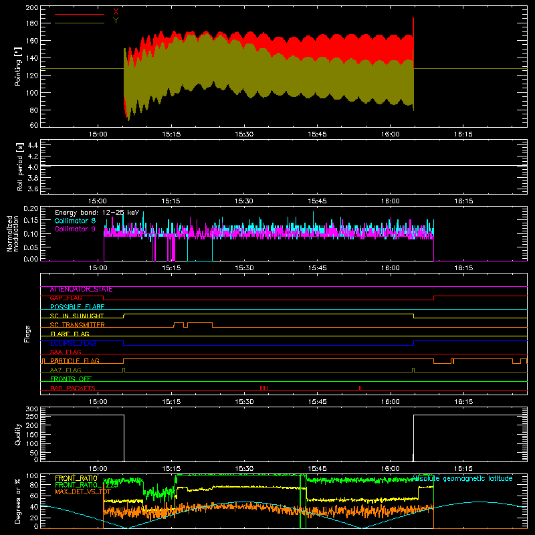Click the ATTENUATOR_STATE flag label
This screenshot has height=535, width=535.
[81, 290]
